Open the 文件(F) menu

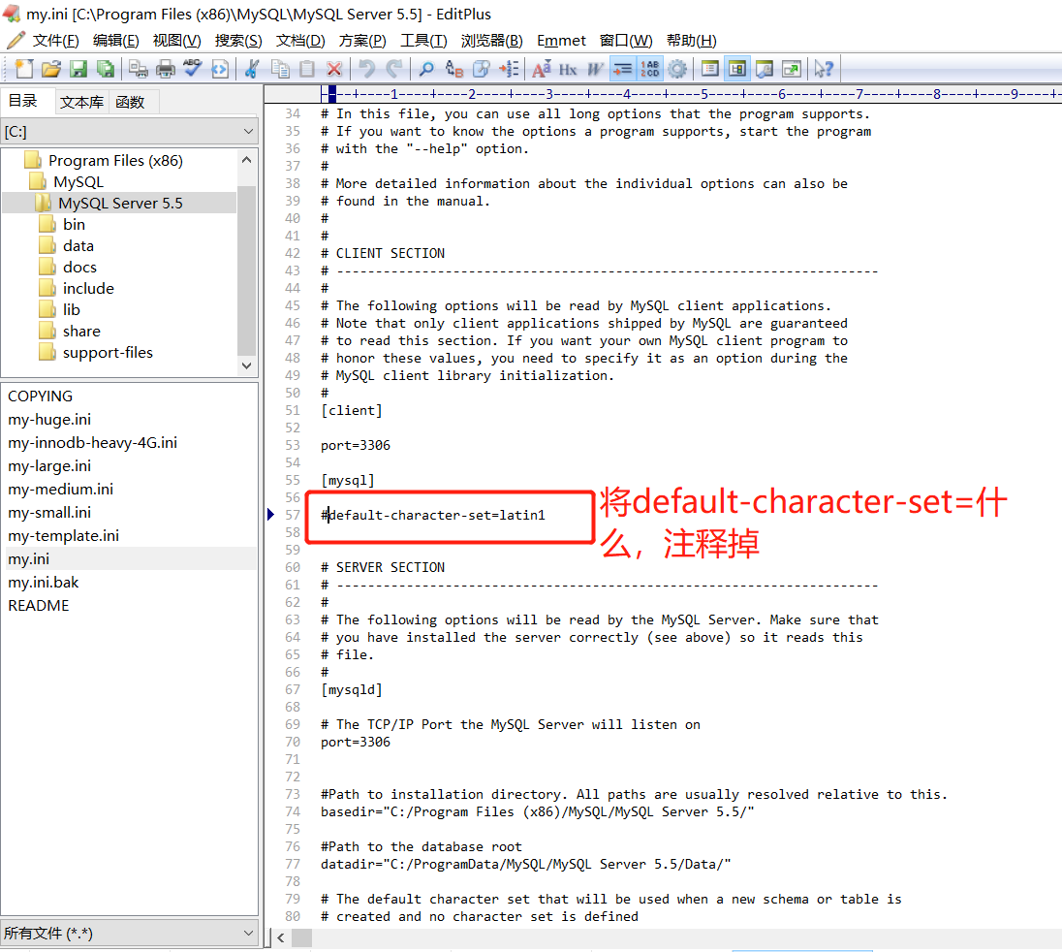(55, 41)
